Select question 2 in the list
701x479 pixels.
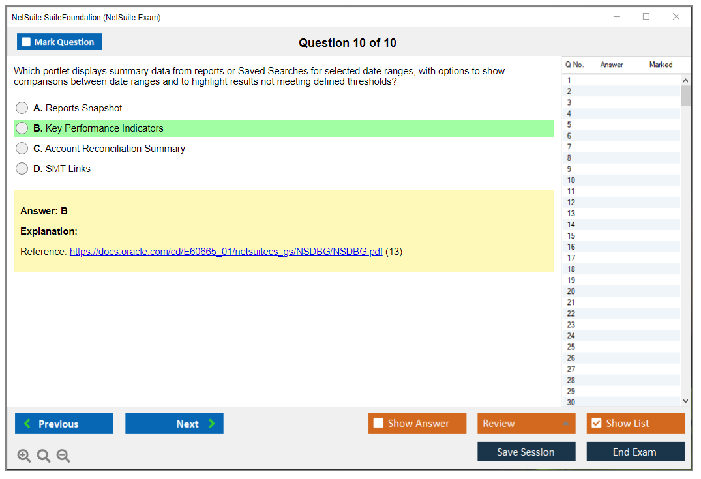pyautogui.click(x=621, y=91)
